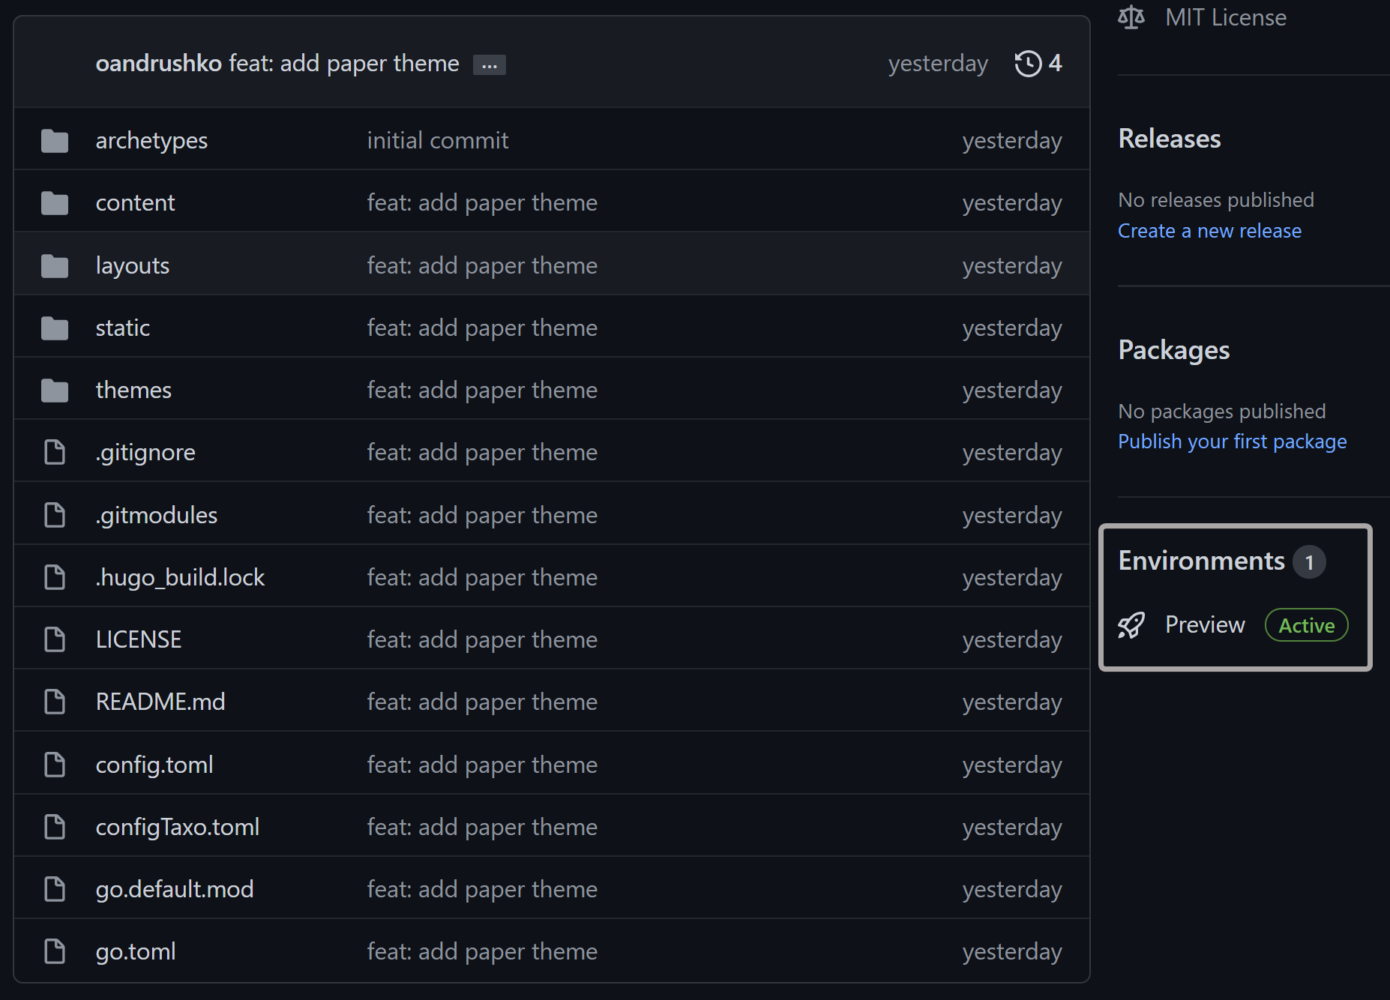Open the content folder
This screenshot has width=1390, height=1000.
coord(135,203)
